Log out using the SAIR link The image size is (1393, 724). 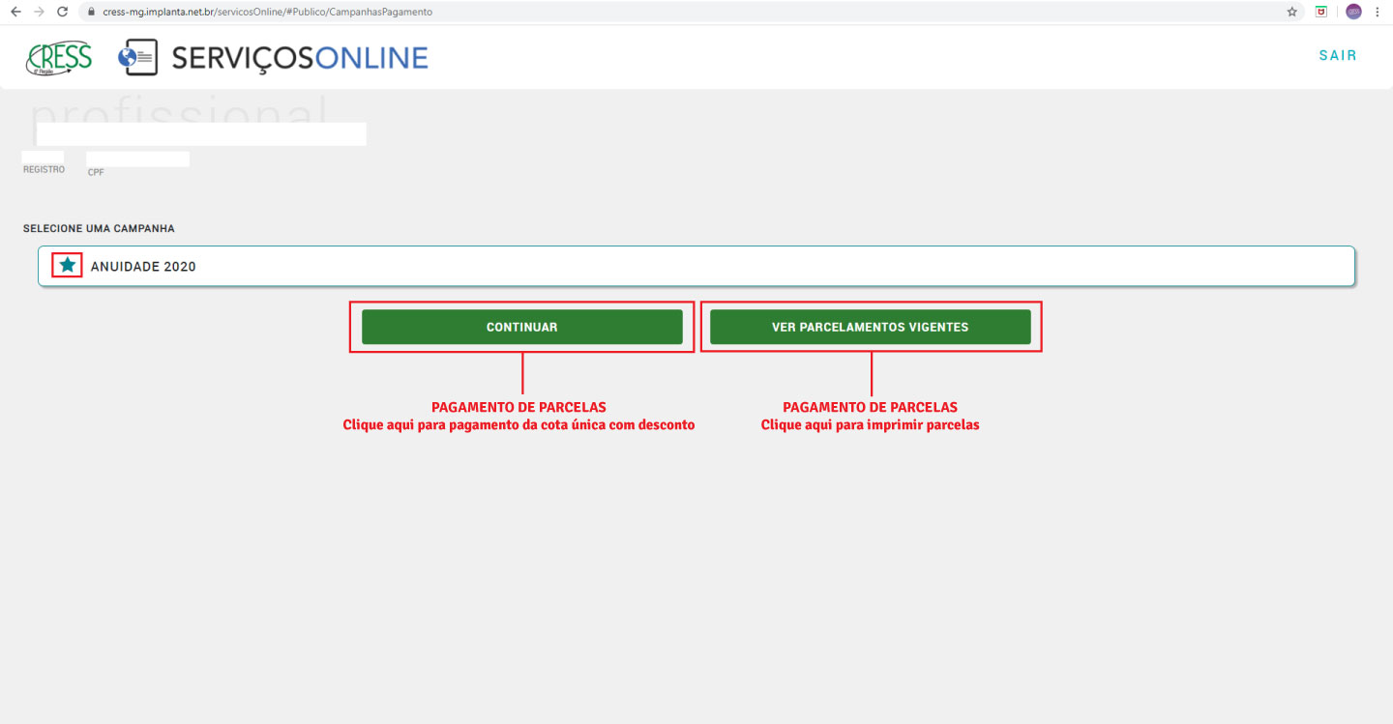1338,55
